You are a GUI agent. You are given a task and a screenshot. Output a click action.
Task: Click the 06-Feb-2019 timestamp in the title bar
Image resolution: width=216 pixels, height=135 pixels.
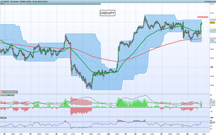[x=40, y=1]
